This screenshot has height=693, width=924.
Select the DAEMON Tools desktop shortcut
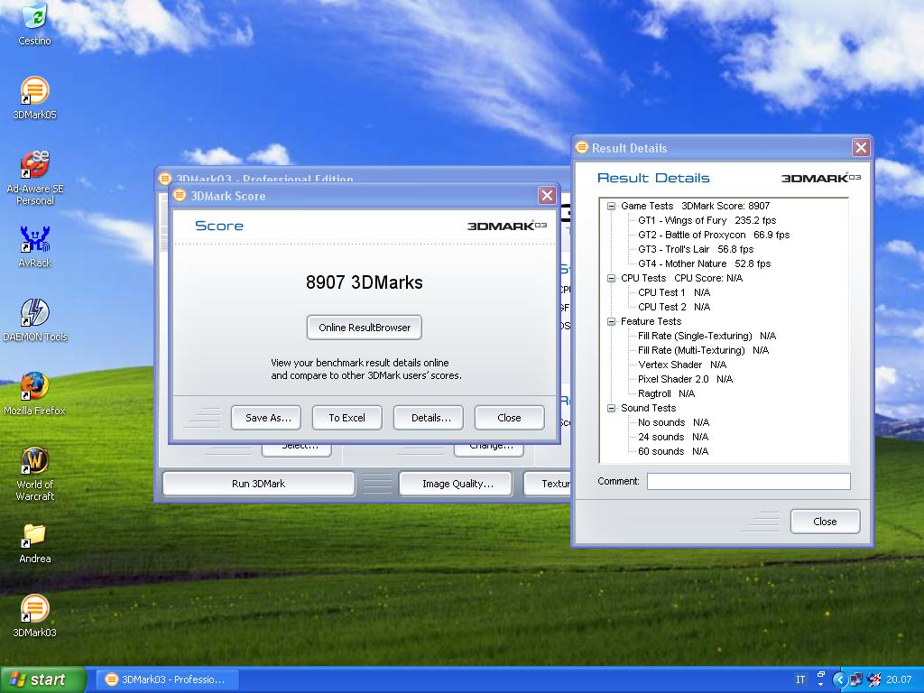tap(35, 320)
